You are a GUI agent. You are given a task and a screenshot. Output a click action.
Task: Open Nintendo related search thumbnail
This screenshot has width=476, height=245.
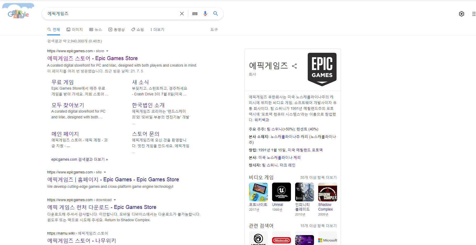pyautogui.click(x=282, y=238)
